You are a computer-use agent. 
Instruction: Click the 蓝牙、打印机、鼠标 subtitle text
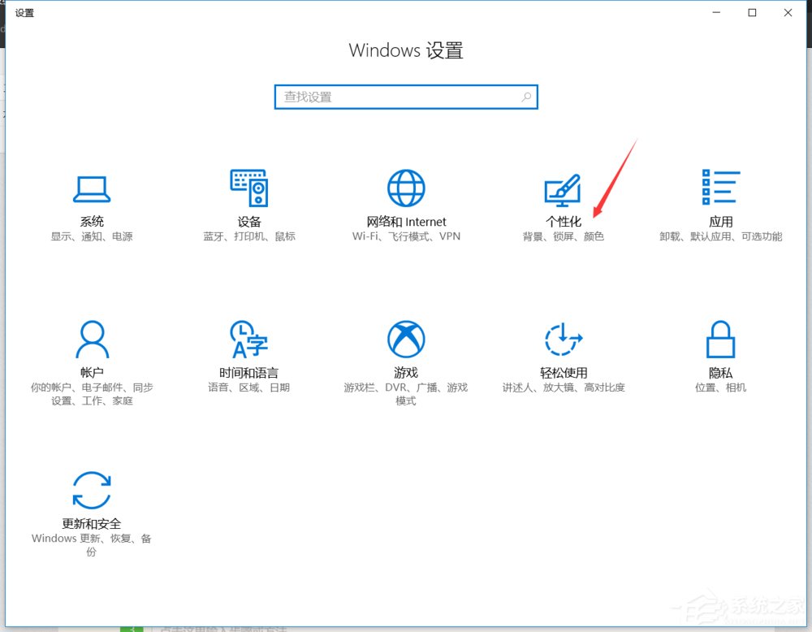(x=248, y=236)
